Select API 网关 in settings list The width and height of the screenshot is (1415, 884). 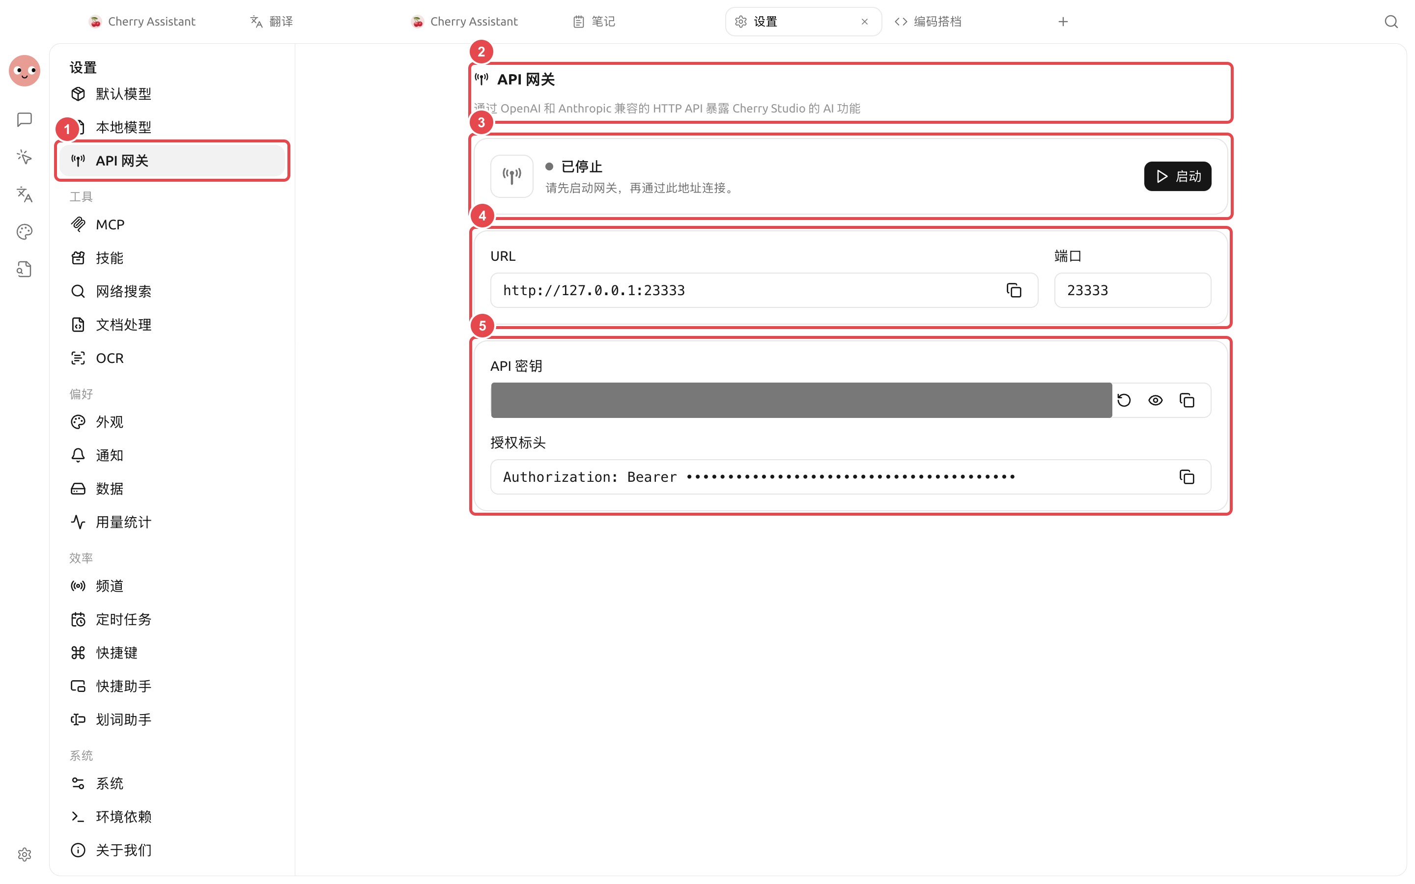pos(172,160)
